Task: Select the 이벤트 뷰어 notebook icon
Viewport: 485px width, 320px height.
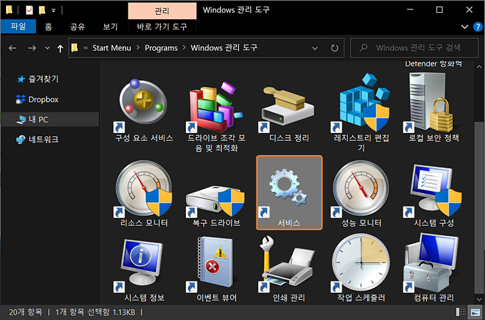Action: coord(213,264)
